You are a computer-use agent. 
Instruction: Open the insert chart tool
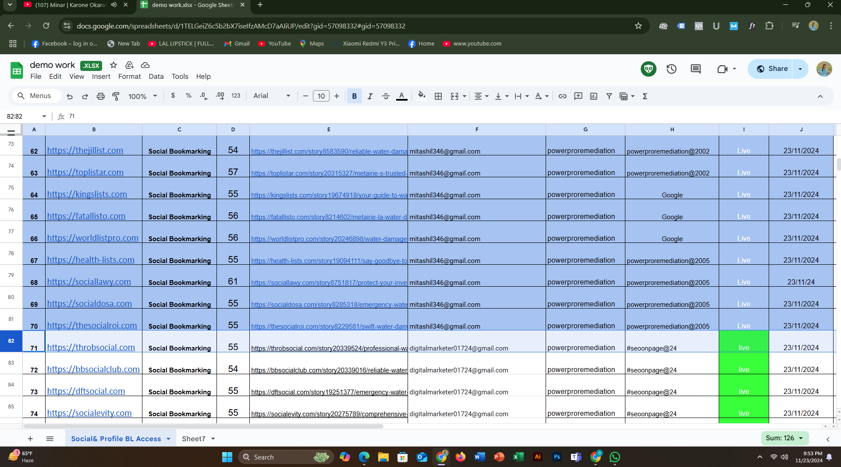[x=593, y=96]
